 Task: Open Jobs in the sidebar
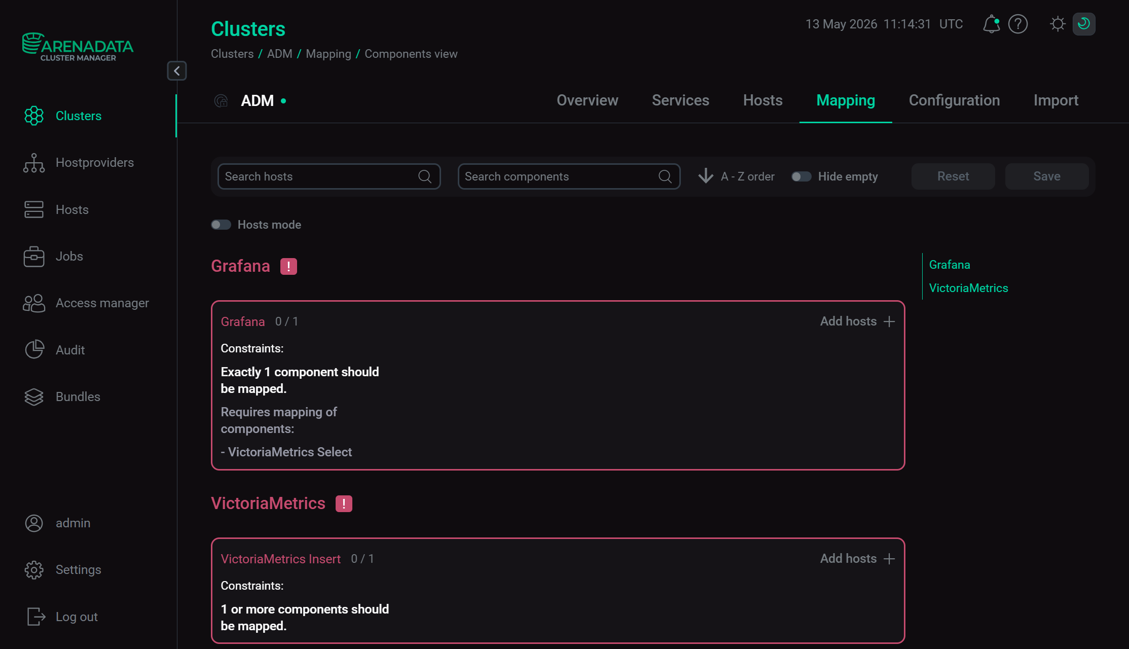[69, 257]
